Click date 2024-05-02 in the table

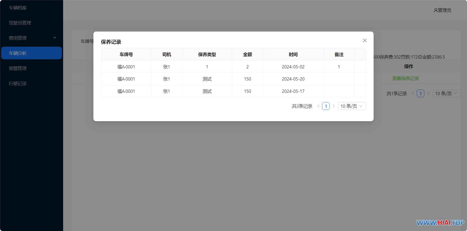(x=293, y=67)
